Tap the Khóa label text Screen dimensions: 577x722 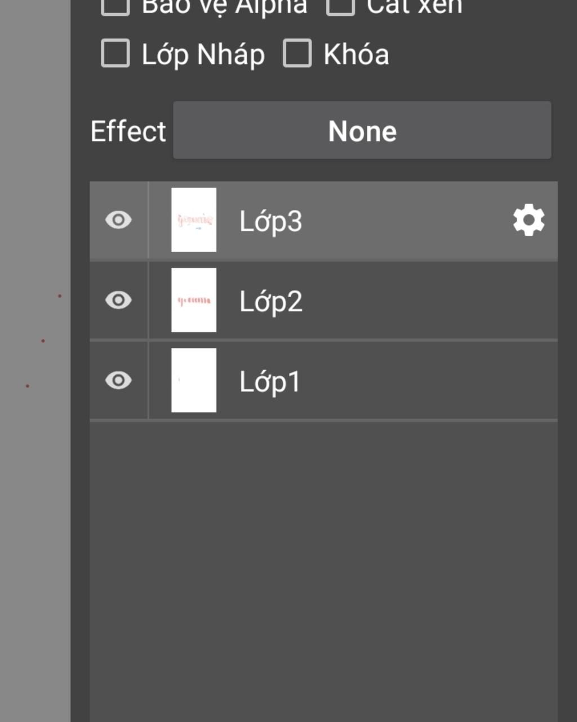point(356,54)
